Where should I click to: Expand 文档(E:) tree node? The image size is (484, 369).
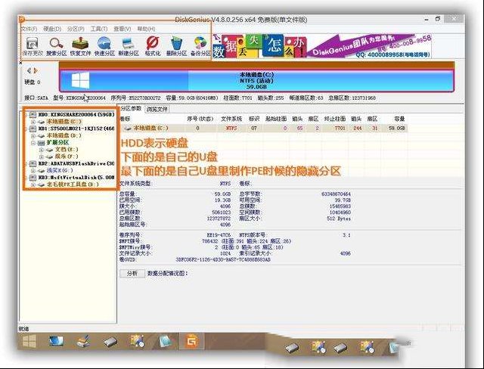coord(42,150)
